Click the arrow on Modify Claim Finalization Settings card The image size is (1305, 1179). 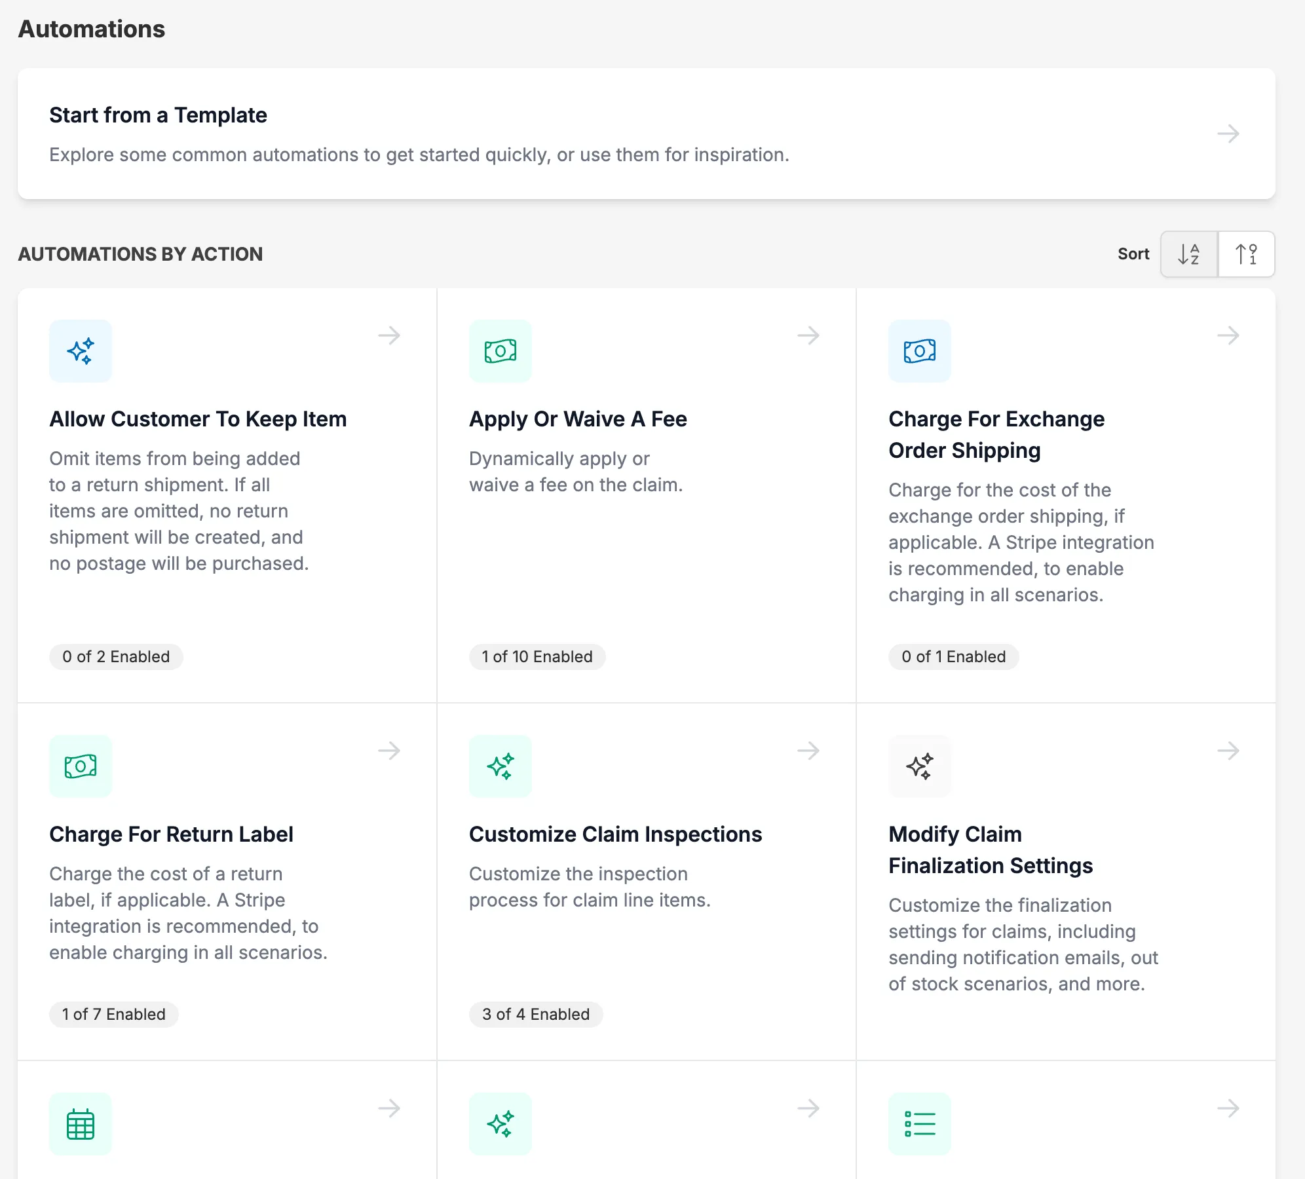coord(1228,751)
